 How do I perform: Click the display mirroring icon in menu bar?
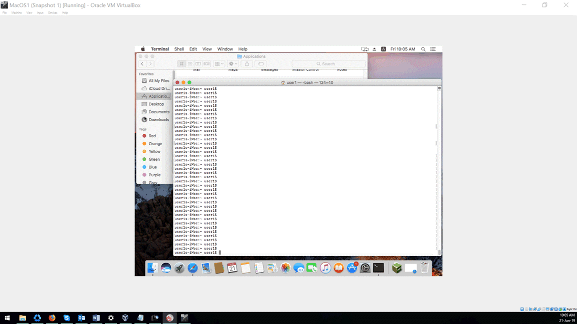[364, 49]
